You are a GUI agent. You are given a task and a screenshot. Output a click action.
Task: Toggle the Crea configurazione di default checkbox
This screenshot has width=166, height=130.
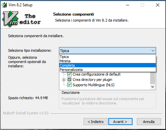(69, 74)
